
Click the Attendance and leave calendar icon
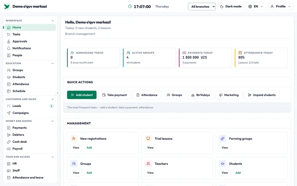(9, 178)
